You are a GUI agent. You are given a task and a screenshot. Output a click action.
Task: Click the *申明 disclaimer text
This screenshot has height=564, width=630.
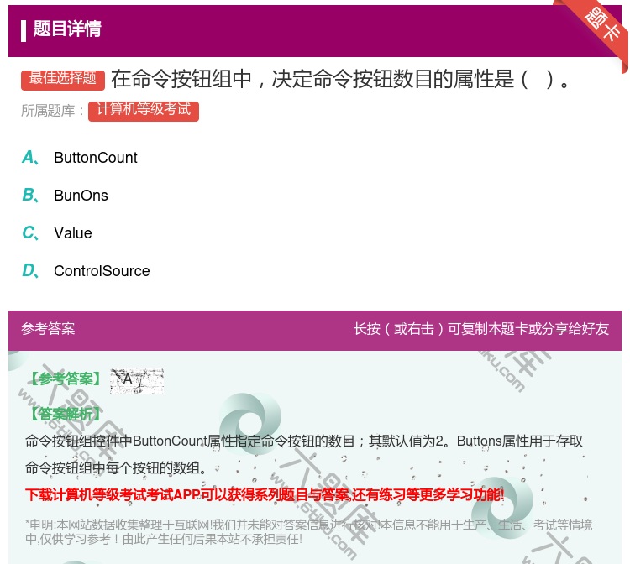pos(308,531)
